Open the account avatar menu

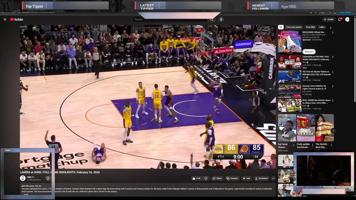[347, 19]
